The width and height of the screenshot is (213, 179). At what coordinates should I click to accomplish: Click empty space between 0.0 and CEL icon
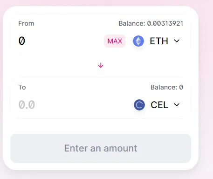pos(84,105)
